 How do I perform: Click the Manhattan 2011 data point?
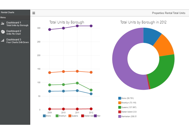pyautogui.click(x=77, y=26)
